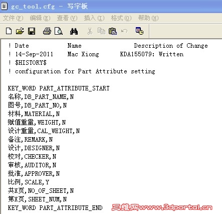Screen dimensions: 222x214
Task: Click the line '审核,AUDITOR,N'
Action: (x=32, y=165)
